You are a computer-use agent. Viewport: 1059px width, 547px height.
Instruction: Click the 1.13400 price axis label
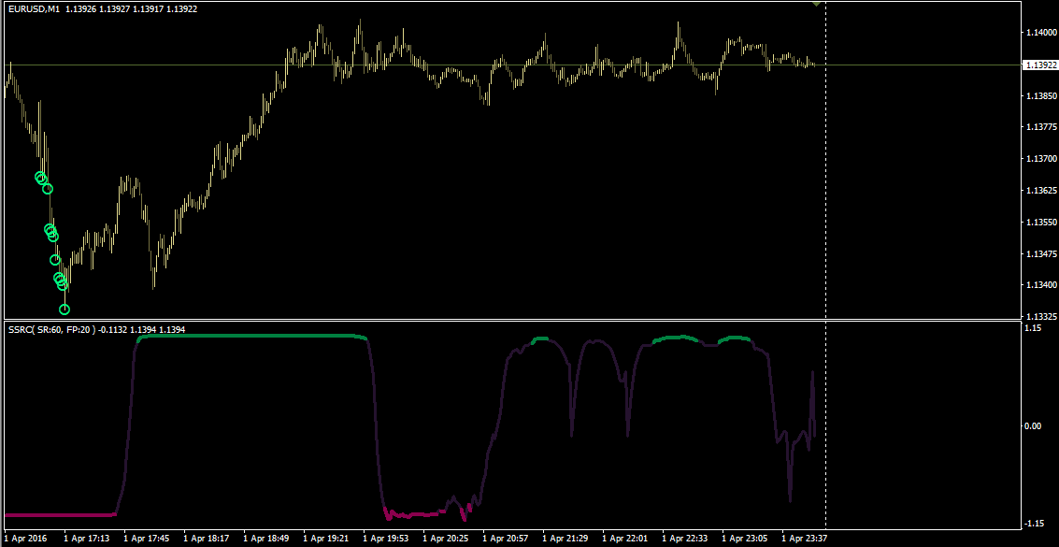click(x=1040, y=285)
